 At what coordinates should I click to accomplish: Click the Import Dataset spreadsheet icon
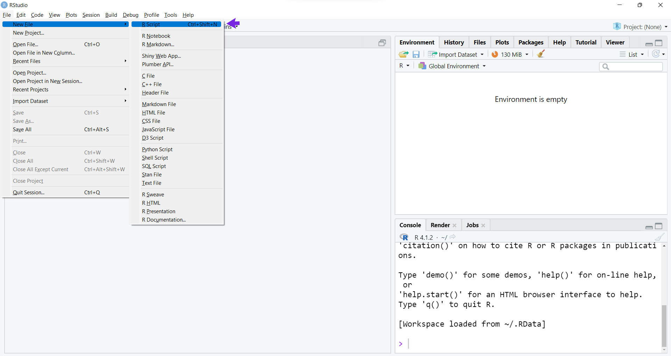pyautogui.click(x=432, y=54)
